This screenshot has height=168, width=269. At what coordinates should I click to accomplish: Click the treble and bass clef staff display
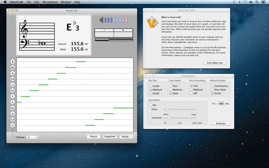tap(37, 35)
